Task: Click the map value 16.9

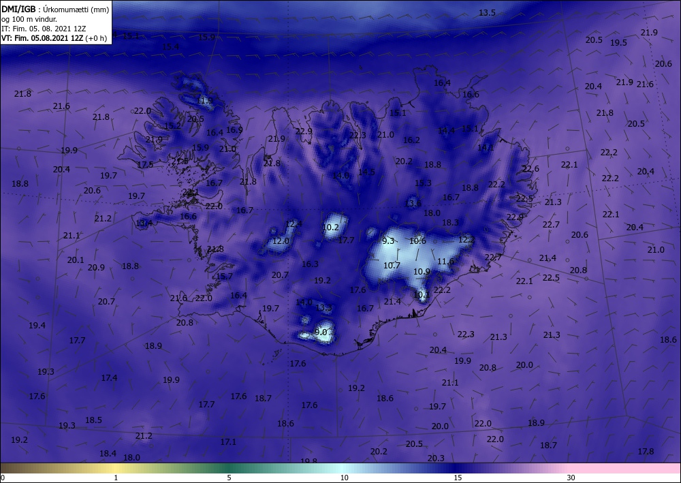Action: (x=234, y=129)
